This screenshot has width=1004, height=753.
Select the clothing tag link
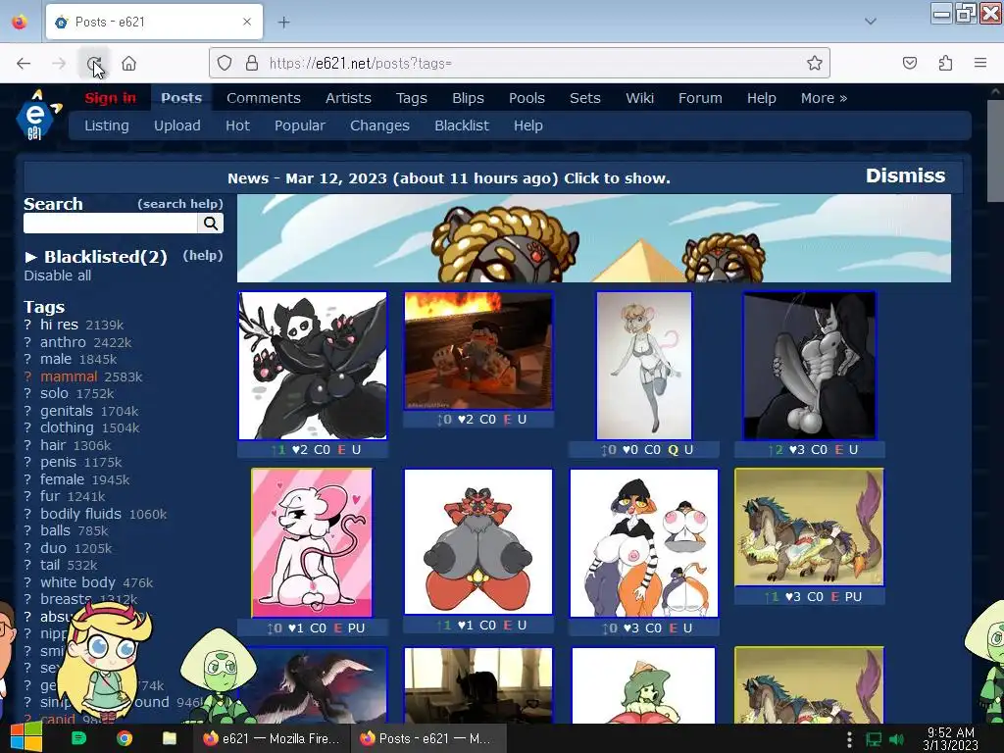[67, 427]
